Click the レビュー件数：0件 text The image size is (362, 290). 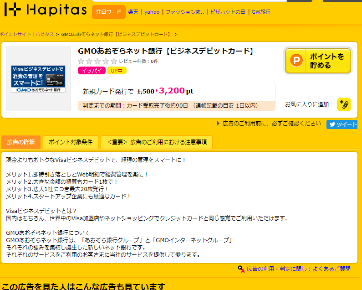point(138,61)
